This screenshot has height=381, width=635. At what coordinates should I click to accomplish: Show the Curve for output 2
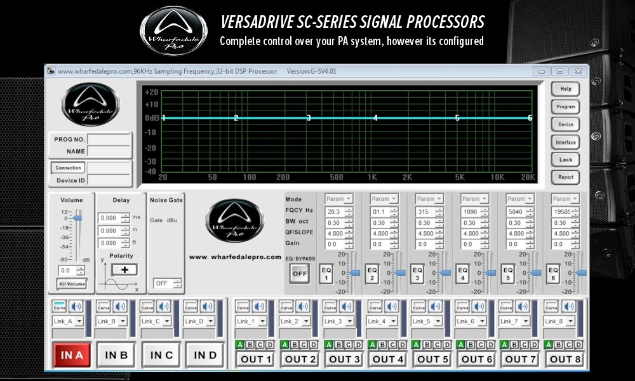click(x=286, y=307)
